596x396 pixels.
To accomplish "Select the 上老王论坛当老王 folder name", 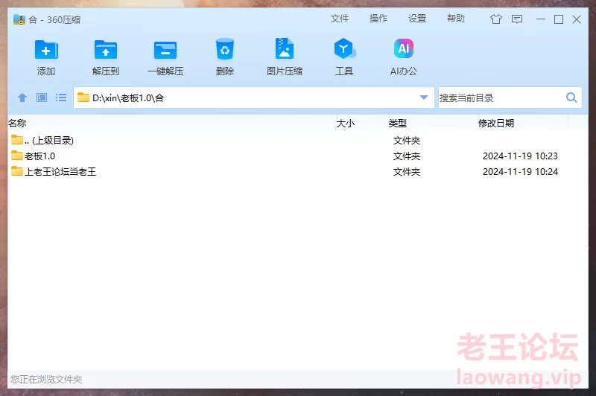I will [x=60, y=172].
